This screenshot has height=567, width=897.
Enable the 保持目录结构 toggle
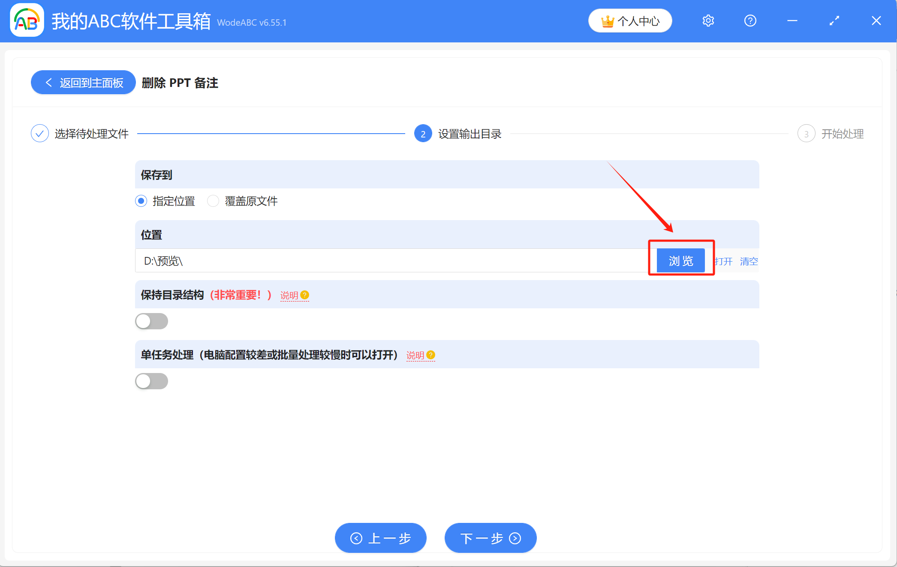pos(151,321)
